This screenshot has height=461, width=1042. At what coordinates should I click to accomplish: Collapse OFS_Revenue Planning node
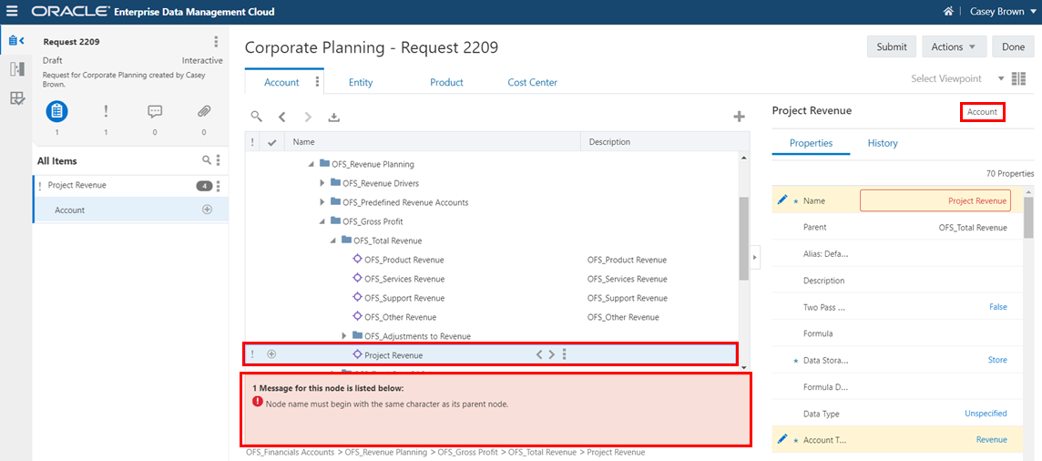(x=312, y=163)
